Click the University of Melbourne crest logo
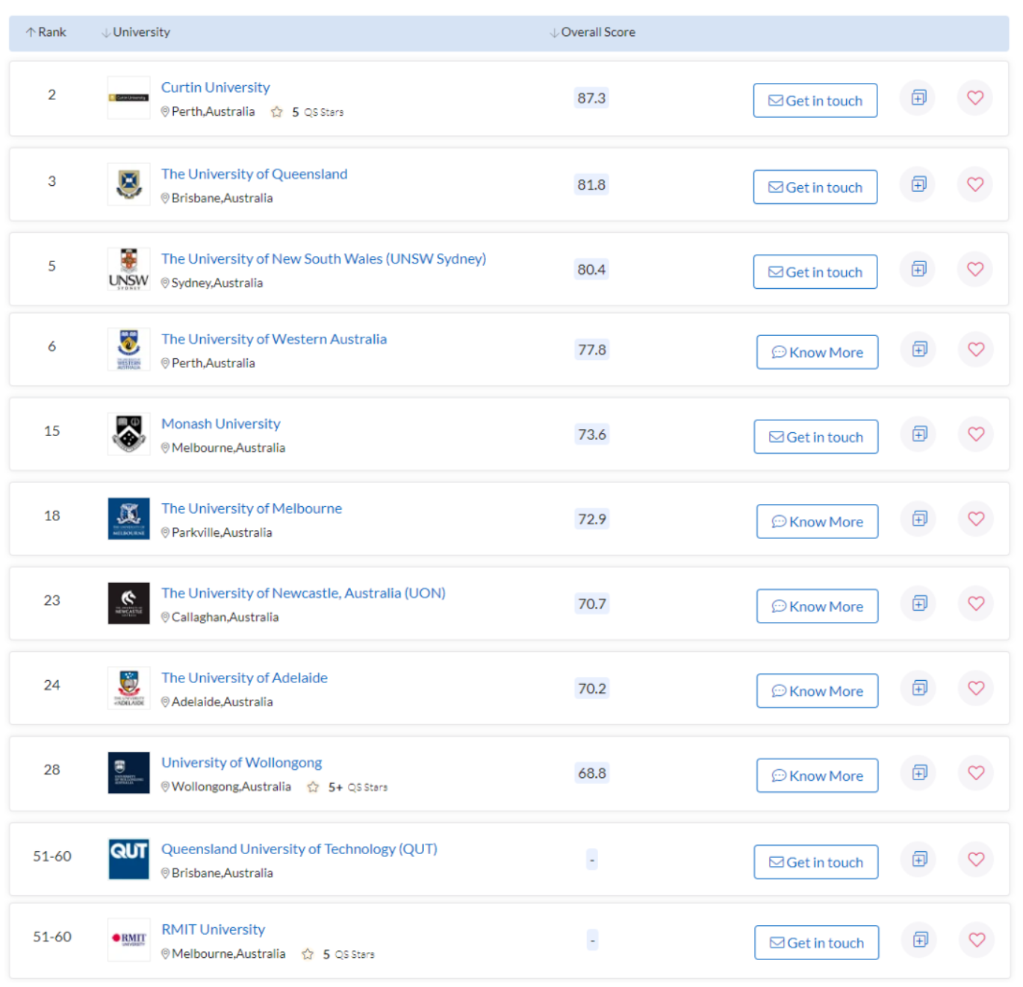This screenshot has width=1023, height=987. (x=128, y=518)
